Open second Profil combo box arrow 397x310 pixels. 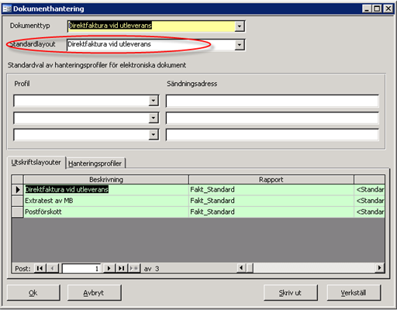(x=154, y=118)
